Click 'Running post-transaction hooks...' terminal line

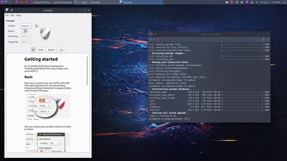(171, 62)
